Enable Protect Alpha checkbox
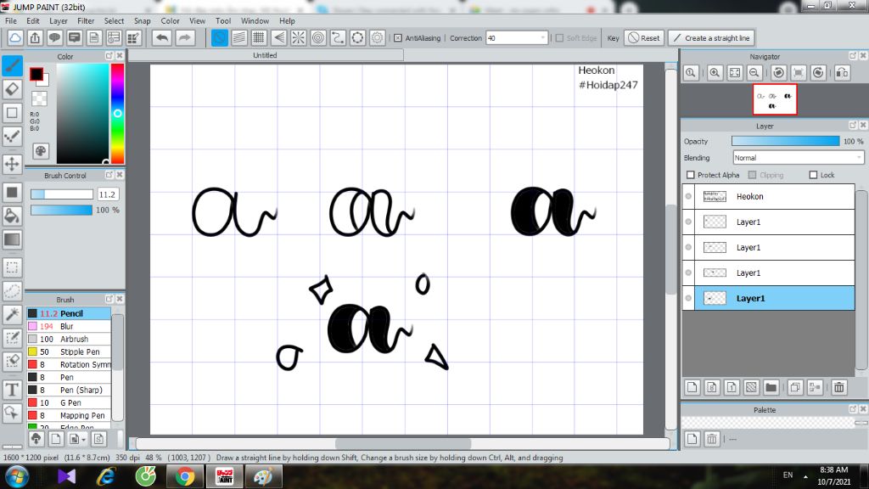The image size is (869, 489). click(691, 175)
